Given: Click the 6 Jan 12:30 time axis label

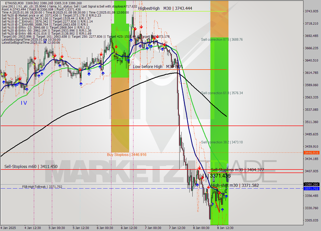Looking at the screenshot, I should coord(129,228).
